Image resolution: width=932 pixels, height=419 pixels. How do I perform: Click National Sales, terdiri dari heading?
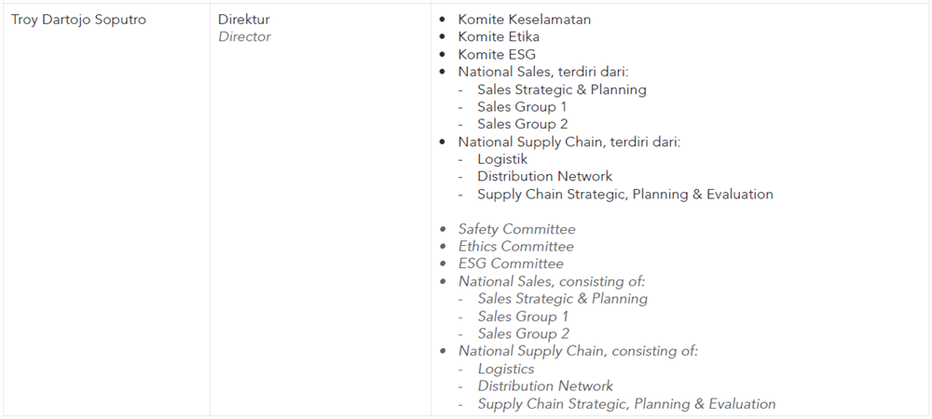543,72
